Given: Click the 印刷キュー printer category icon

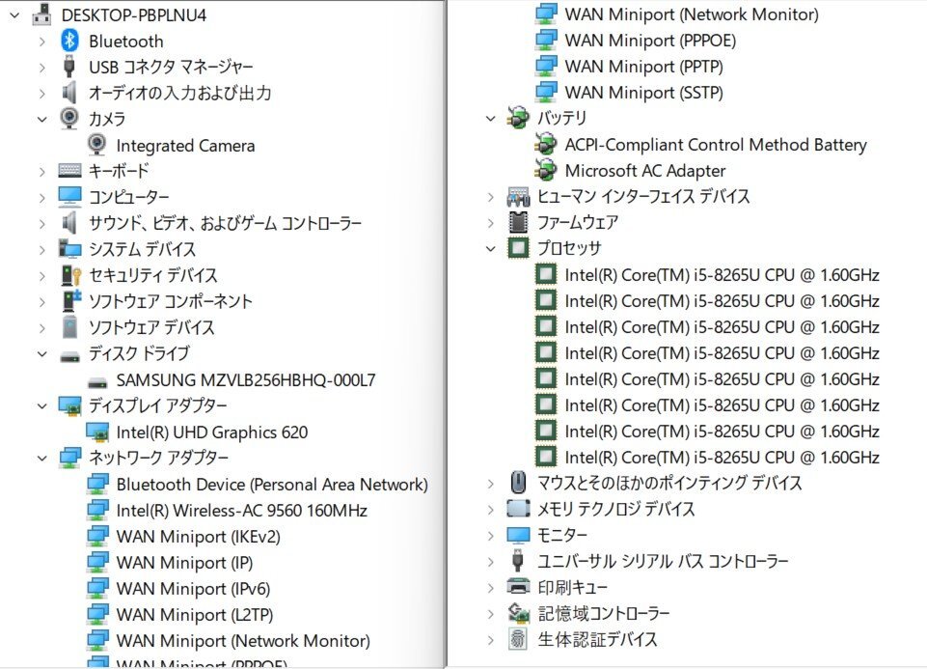Looking at the screenshot, I should tap(517, 587).
